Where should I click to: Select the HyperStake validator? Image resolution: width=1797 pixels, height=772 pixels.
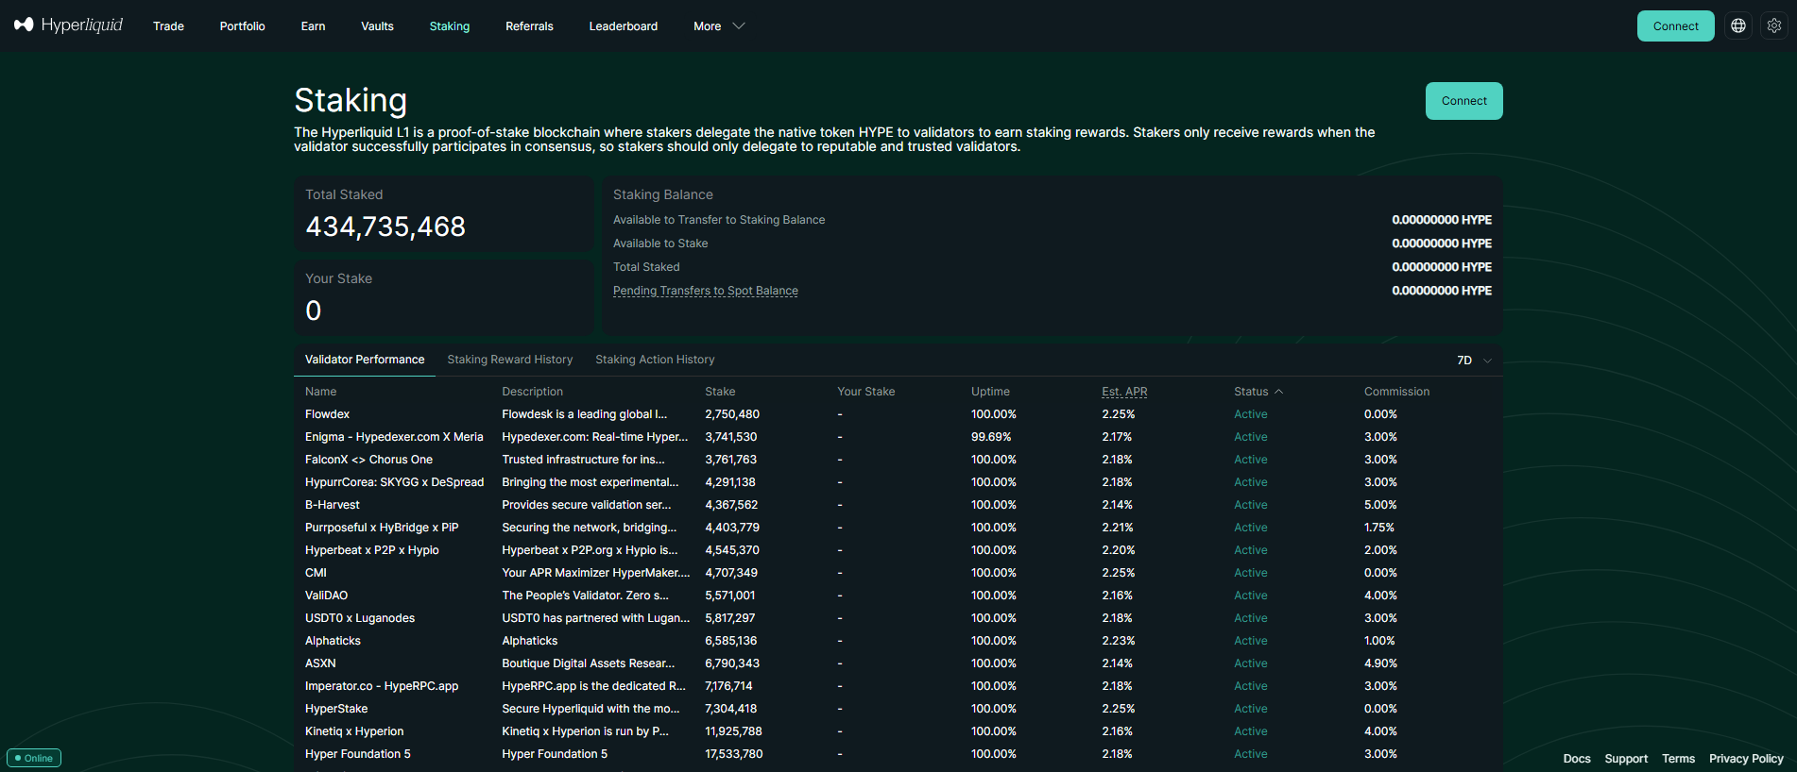pyautogui.click(x=336, y=709)
